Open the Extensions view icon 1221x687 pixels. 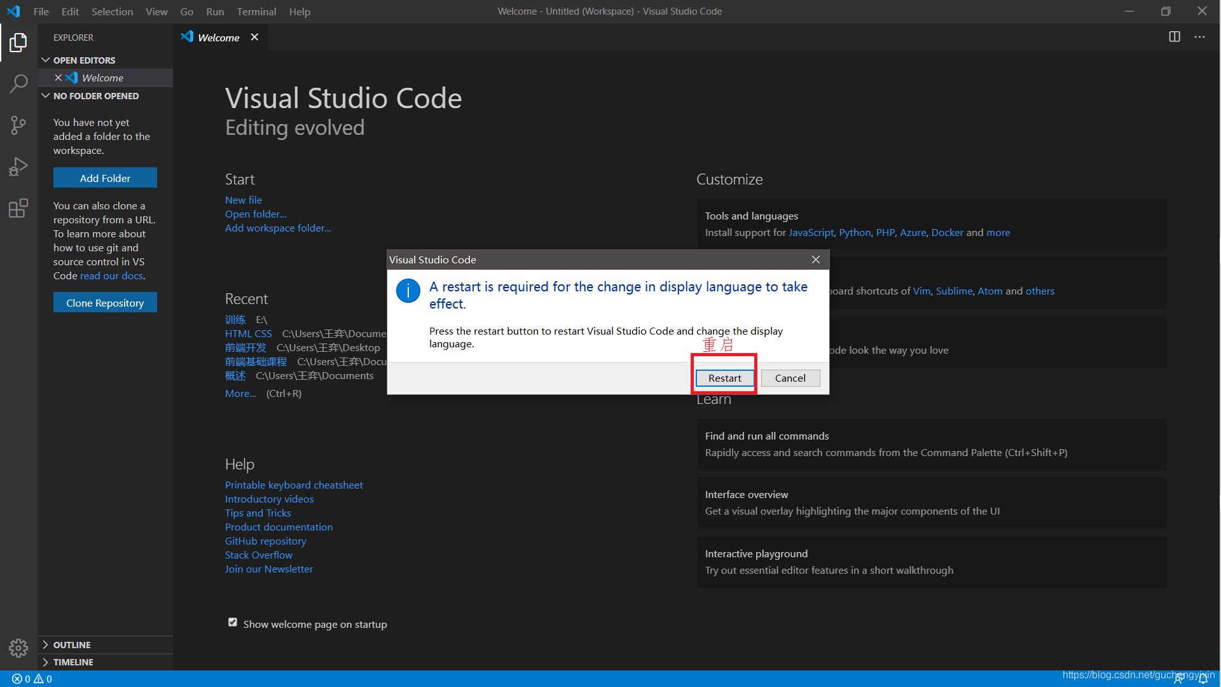tap(18, 208)
